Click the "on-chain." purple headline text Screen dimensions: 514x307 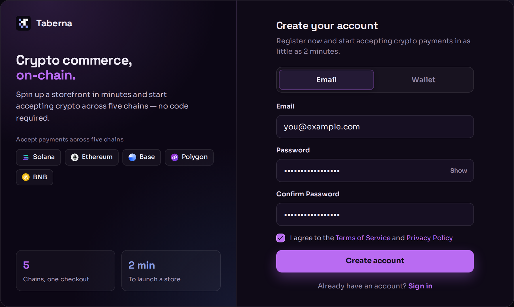(46, 75)
